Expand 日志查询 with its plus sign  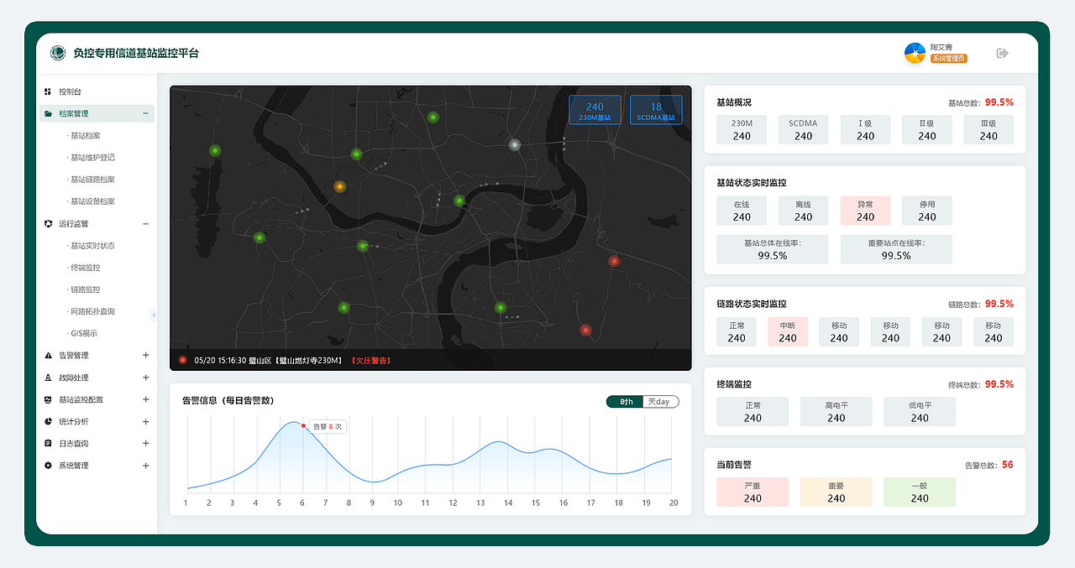tap(145, 443)
